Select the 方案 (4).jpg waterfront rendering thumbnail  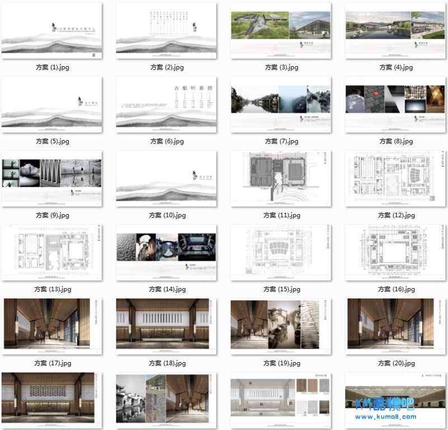pos(395,31)
